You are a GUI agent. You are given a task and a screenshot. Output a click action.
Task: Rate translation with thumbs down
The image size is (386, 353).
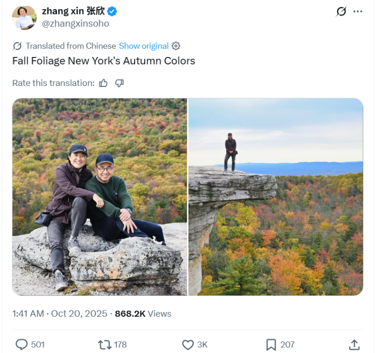click(x=120, y=83)
